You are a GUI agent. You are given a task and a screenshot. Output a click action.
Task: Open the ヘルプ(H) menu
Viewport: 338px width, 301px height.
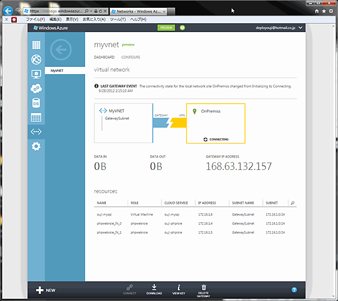(x=138, y=19)
